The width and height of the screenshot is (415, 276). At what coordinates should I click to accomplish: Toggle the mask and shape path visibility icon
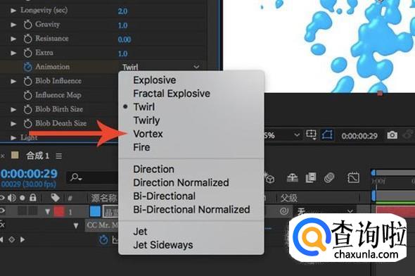[x=327, y=135]
